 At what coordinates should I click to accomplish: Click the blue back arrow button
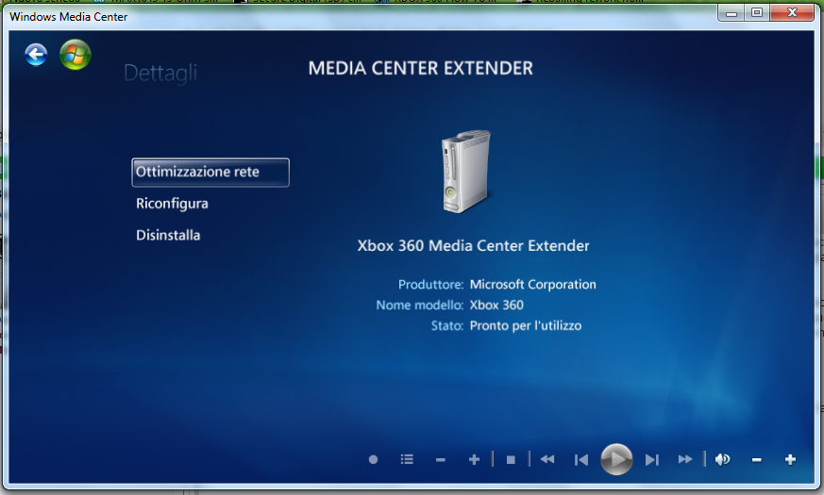[x=36, y=56]
